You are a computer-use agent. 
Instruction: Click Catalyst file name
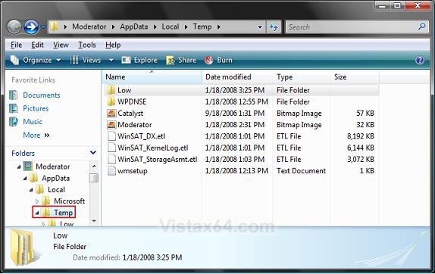pyautogui.click(x=130, y=114)
